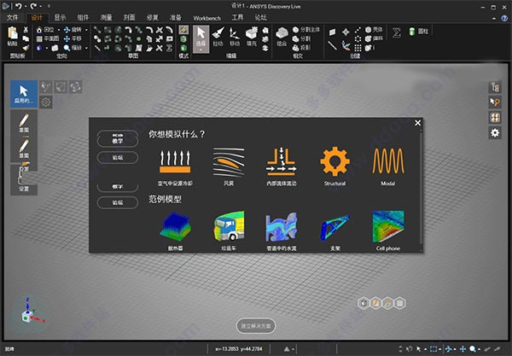Activate the 移动 move tool
This screenshot has width=512, height=356.
coord(235,36)
